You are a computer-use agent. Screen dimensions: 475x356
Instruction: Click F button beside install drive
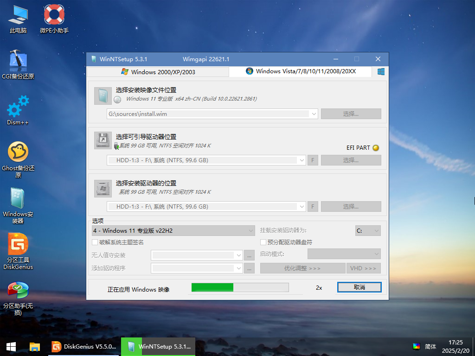pyautogui.click(x=313, y=206)
